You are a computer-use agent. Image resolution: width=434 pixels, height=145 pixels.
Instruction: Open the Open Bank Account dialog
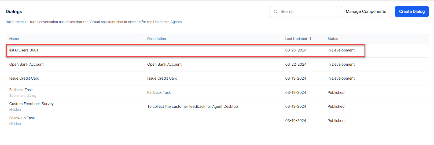26,64
